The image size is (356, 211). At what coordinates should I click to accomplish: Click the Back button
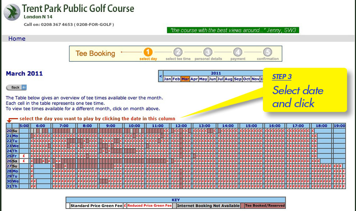point(16,87)
